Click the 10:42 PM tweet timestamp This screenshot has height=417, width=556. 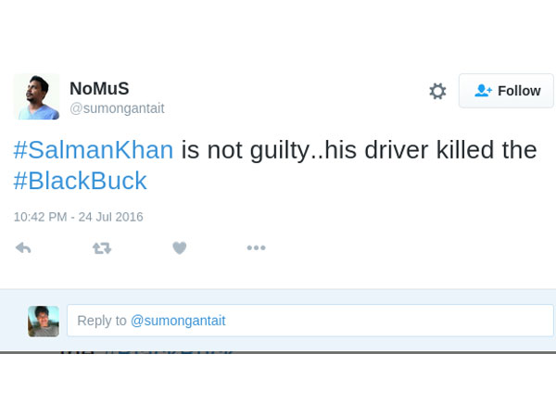(x=39, y=217)
